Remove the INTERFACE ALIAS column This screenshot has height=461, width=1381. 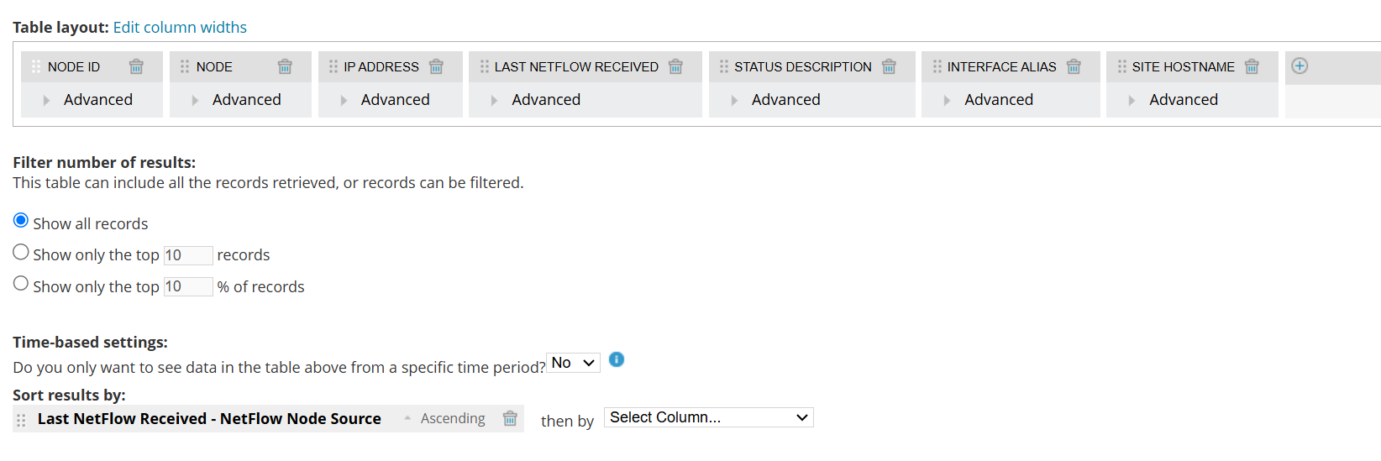(1074, 66)
